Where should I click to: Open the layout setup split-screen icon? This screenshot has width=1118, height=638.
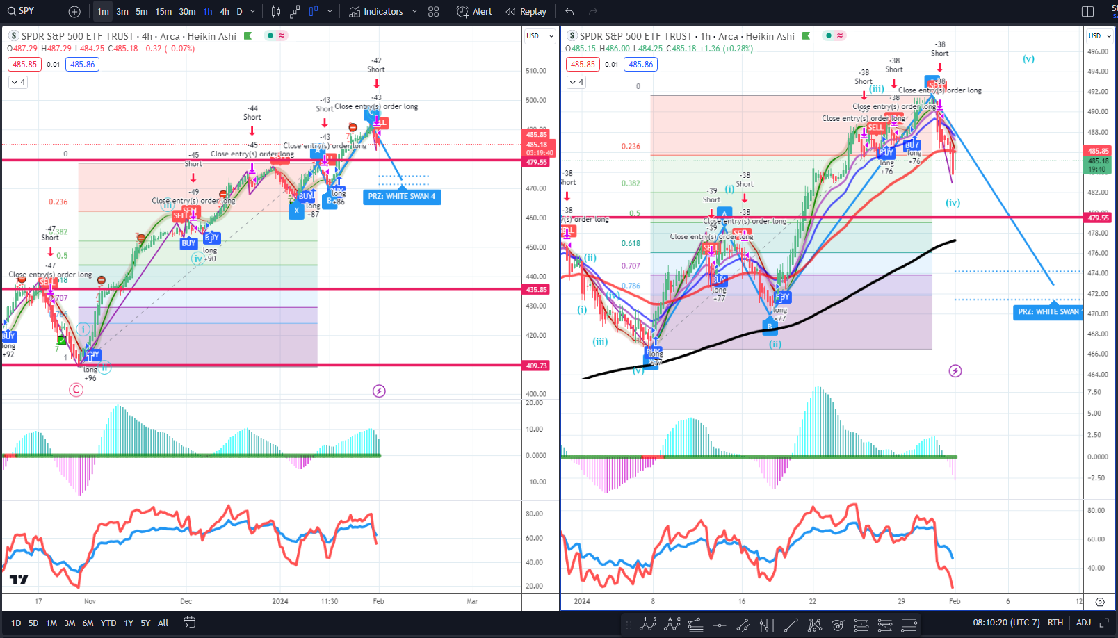point(1088,12)
